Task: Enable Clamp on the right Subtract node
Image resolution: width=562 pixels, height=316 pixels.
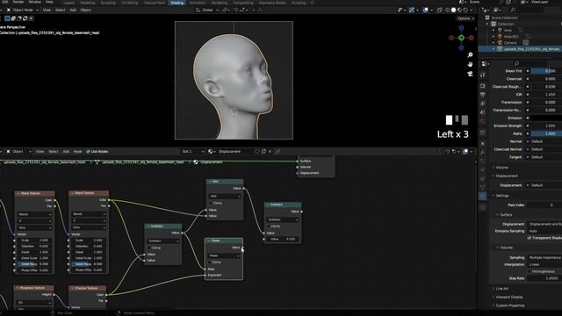Action: [269, 226]
